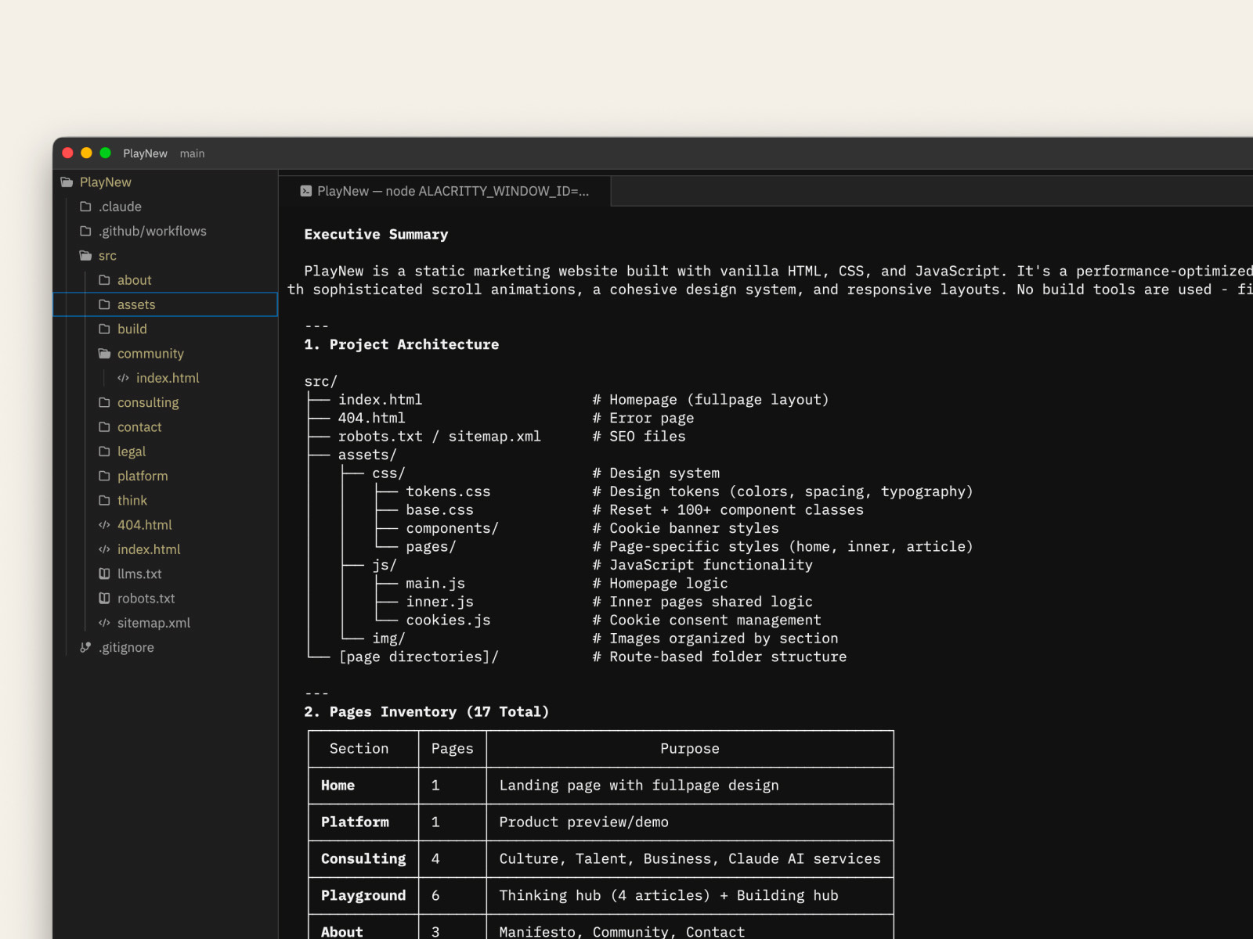Click the code icon next to sitemap.xml
The height and width of the screenshot is (939, 1253).
click(x=104, y=623)
